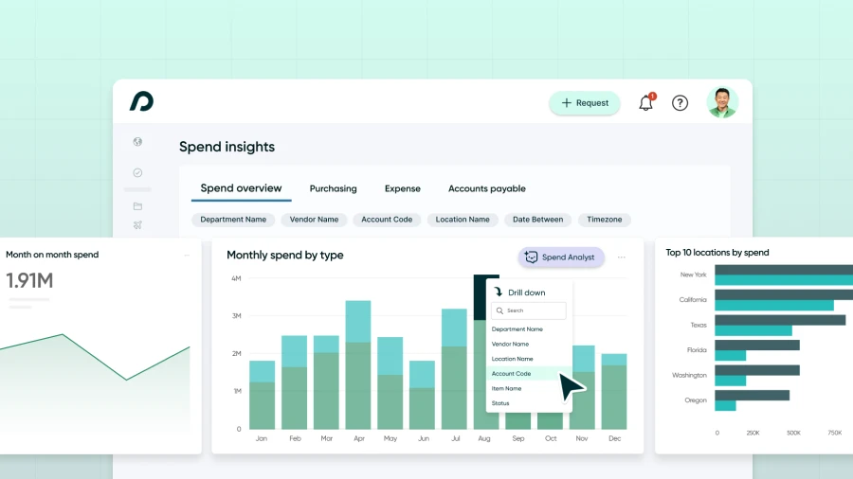Launch the Spend Analyst assistant
This screenshot has height=479, width=853.
click(561, 257)
